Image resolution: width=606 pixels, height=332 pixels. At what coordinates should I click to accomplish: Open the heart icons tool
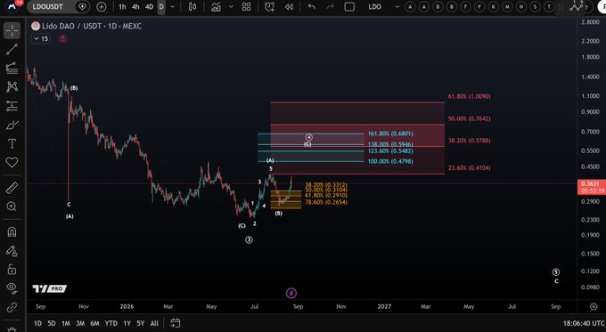tap(12, 163)
